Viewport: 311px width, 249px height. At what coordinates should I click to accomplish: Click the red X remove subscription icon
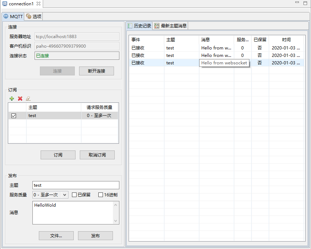click(20, 99)
